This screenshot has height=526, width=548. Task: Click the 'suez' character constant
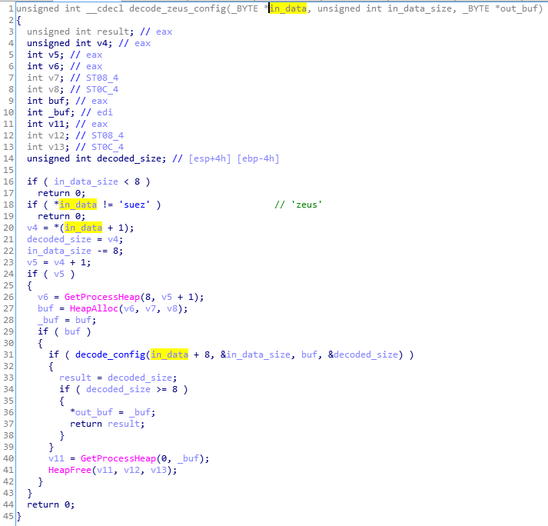point(135,205)
